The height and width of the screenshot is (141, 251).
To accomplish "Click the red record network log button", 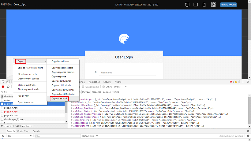I will pos(3,87).
